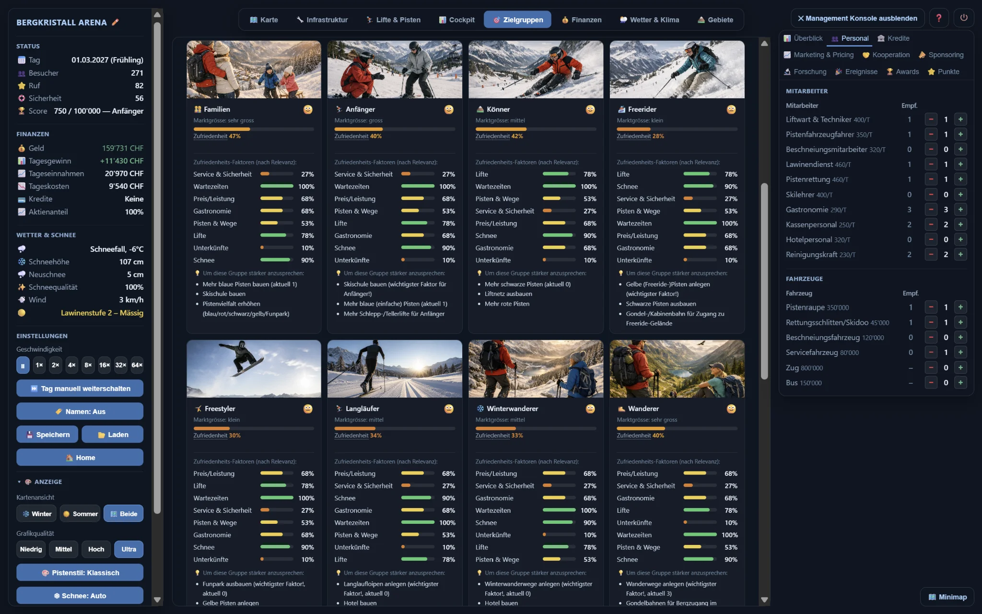Screen dimensions: 982x614
Task: Click the Familien group smiley face icon
Action: [308, 109]
